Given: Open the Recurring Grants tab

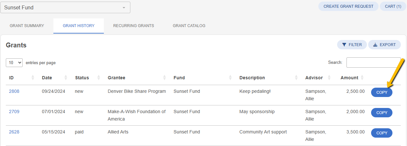Looking at the screenshot, I should coord(134,26).
